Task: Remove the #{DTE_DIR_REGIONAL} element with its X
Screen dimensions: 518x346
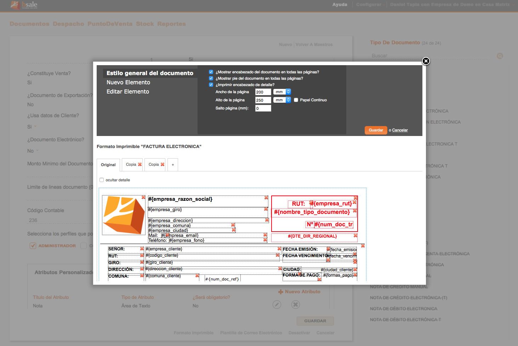Action: coord(355,236)
